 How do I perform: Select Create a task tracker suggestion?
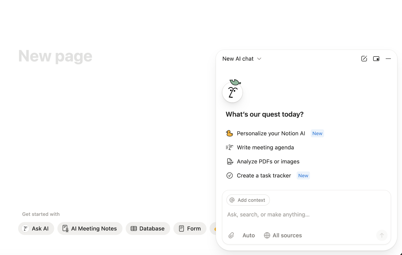[264, 176]
